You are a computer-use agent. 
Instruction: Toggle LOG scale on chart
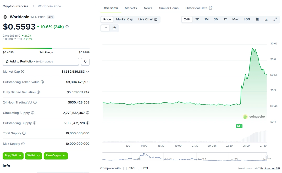tap(247, 19)
